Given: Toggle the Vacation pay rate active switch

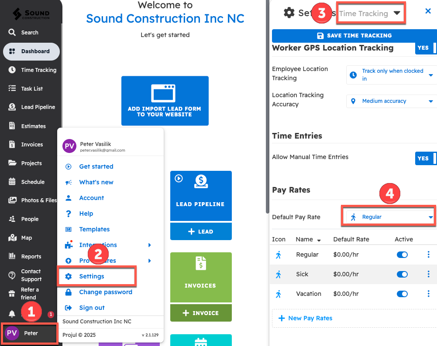Looking at the screenshot, I should tap(402, 294).
